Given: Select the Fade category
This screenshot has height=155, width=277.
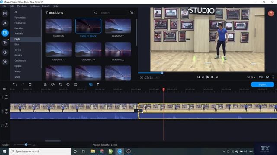Looking at the screenshot, I should coord(26,39).
